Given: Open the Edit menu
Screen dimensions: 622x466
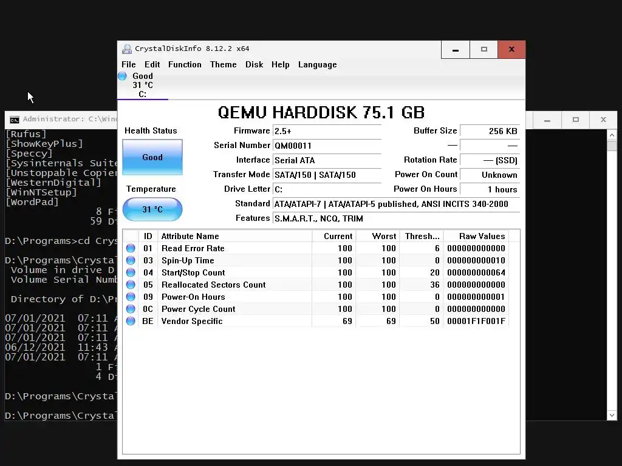Looking at the screenshot, I should tap(152, 64).
